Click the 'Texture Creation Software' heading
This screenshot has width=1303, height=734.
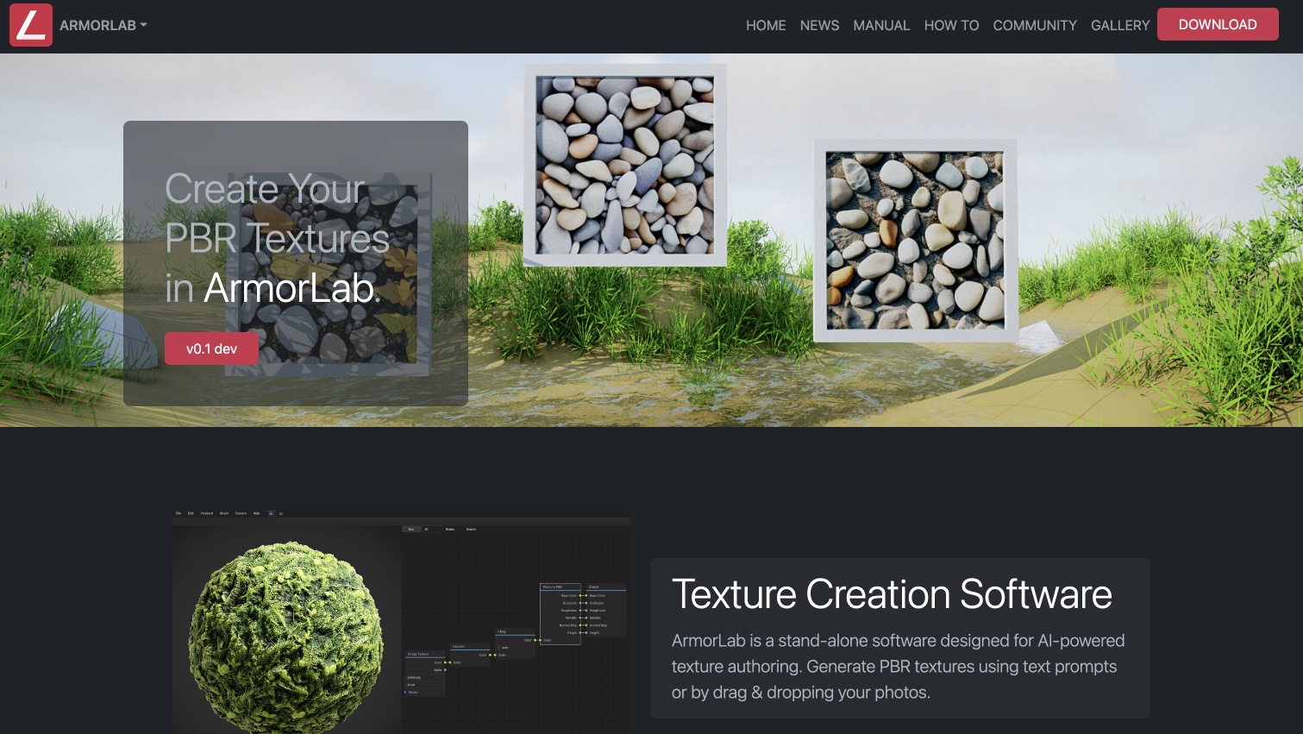pyautogui.click(x=892, y=594)
